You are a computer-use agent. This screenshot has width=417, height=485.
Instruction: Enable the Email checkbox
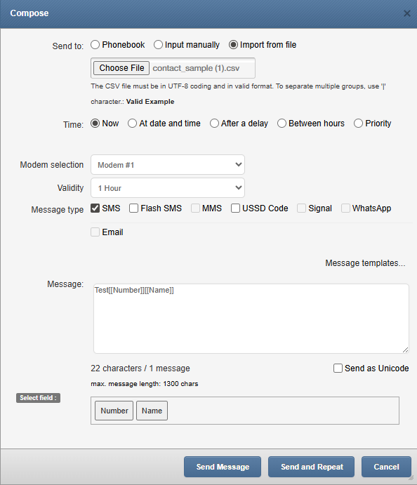tap(95, 232)
